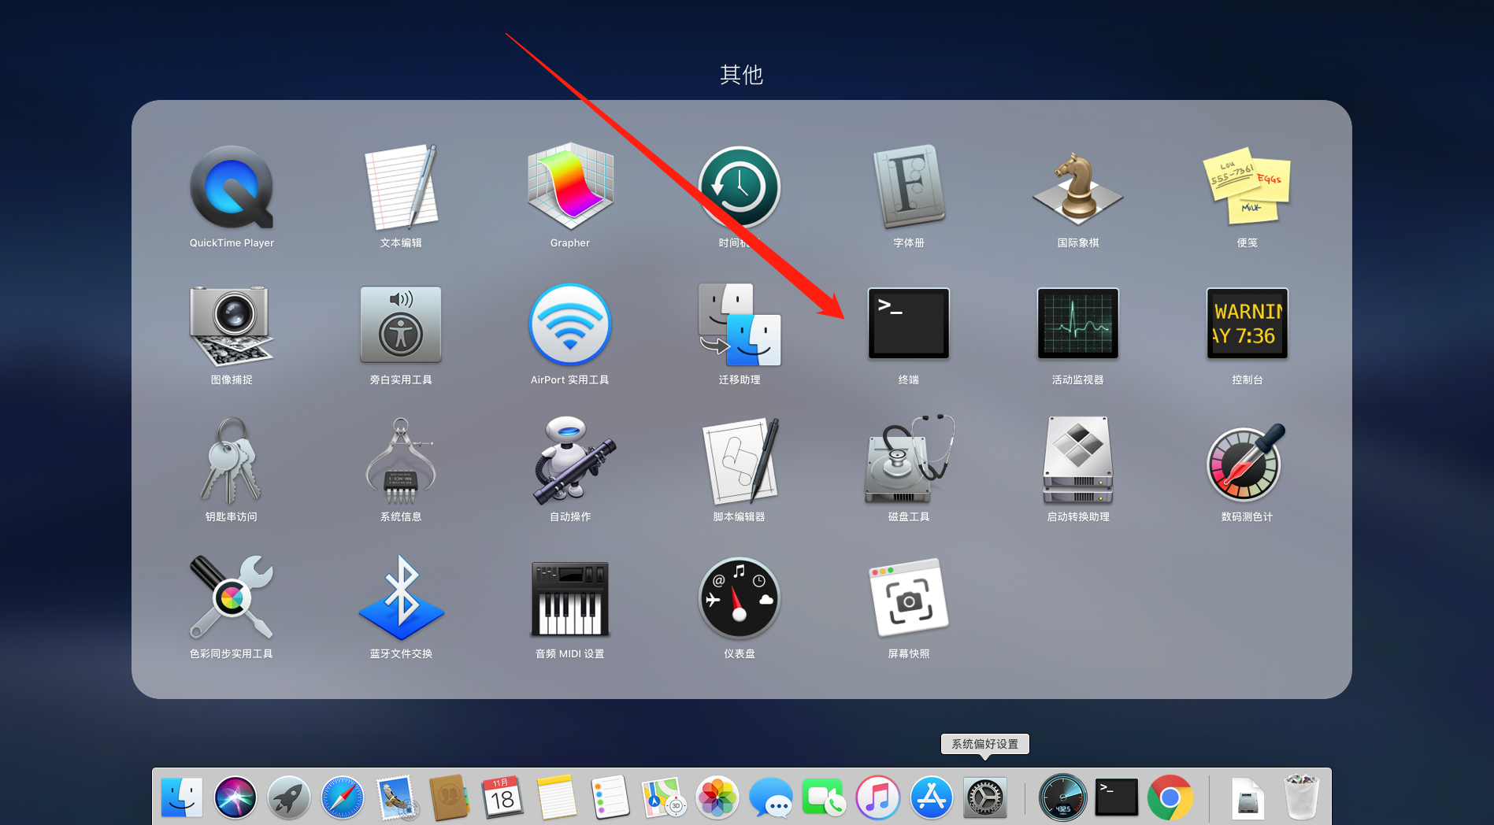Image resolution: width=1494 pixels, height=825 pixels.
Task: Open the document icon beside Trash
Action: [1248, 797]
